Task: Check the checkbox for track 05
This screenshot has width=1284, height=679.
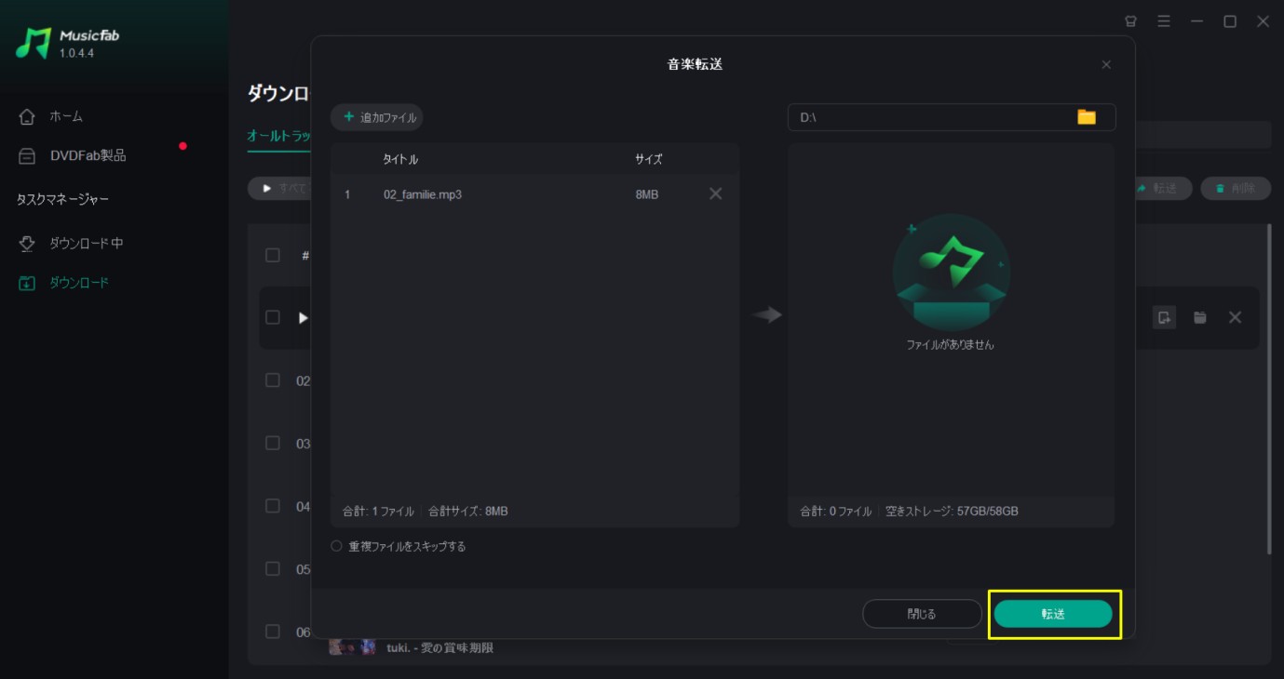Action: point(273,568)
